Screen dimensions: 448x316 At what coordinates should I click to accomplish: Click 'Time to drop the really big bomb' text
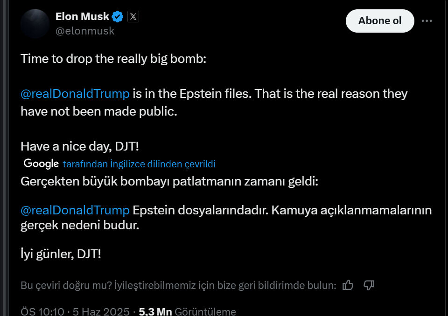pyautogui.click(x=113, y=59)
